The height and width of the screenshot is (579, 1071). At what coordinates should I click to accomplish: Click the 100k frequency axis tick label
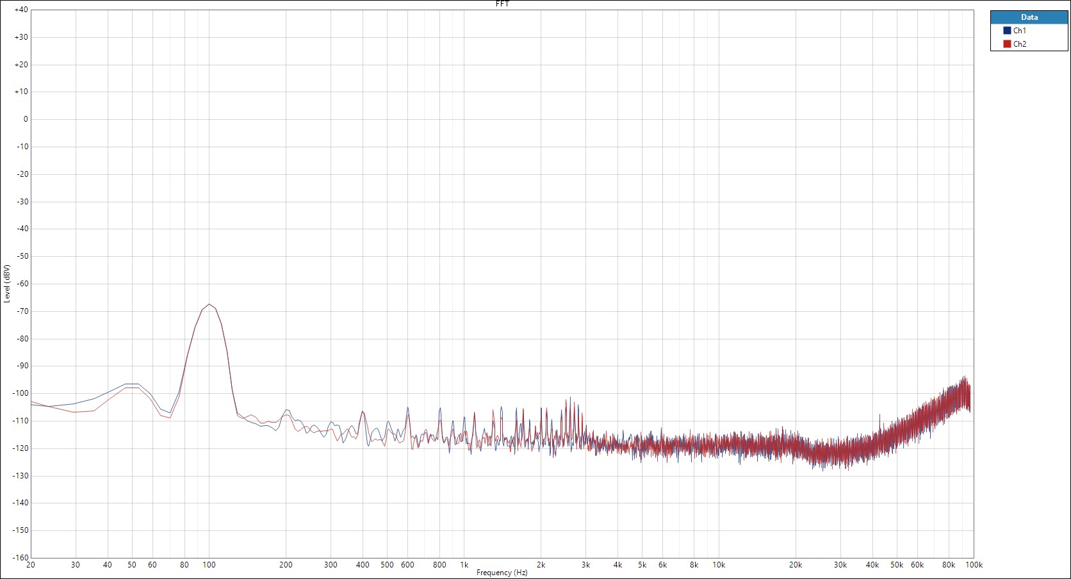coord(974,565)
